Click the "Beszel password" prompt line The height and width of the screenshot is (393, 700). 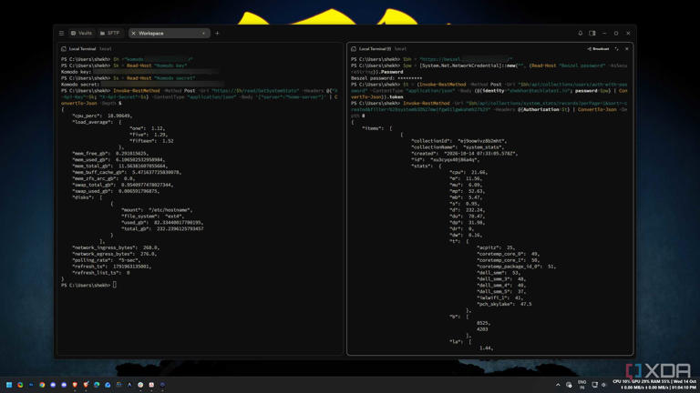tap(386, 78)
